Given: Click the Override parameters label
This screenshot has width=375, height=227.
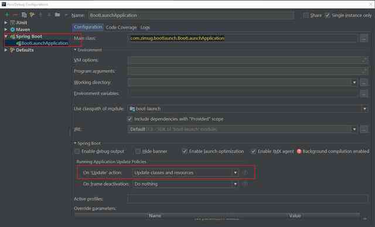Looking at the screenshot, I should click(x=95, y=209).
